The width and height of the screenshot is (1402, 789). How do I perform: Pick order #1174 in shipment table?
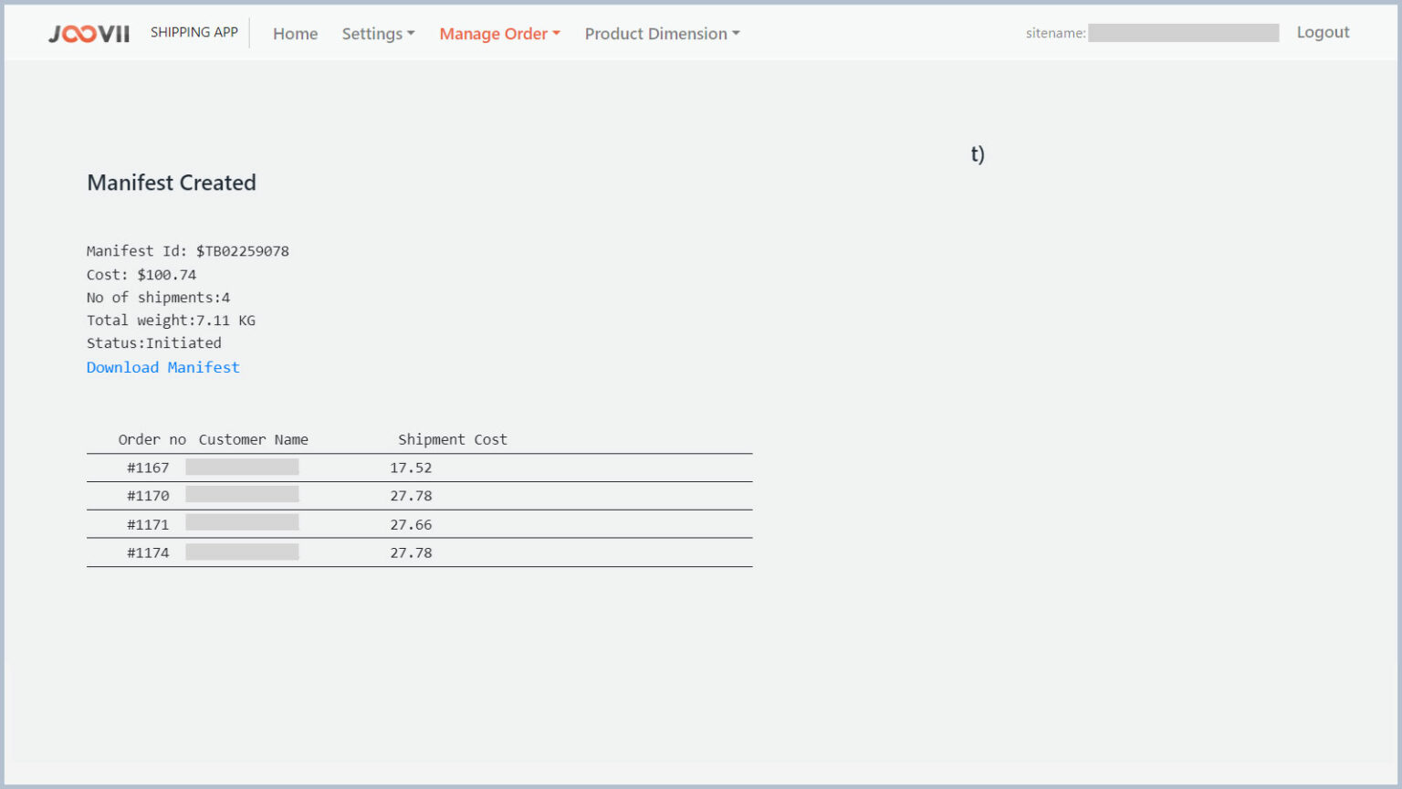(148, 552)
